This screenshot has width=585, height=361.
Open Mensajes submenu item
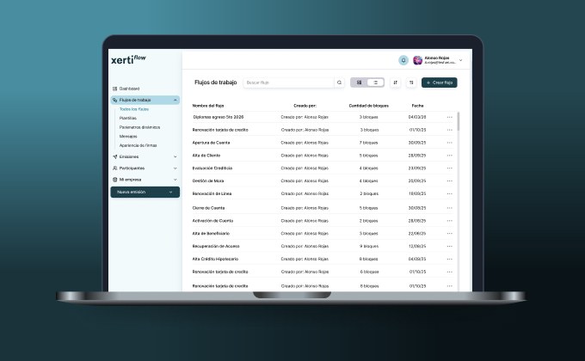coord(128,137)
